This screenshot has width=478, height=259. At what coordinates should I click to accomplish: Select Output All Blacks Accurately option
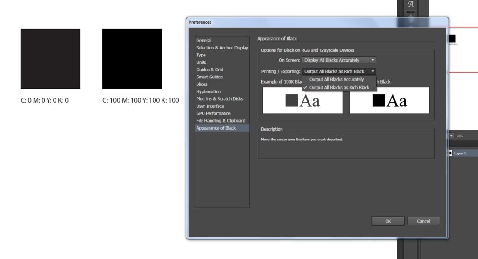[336, 80]
